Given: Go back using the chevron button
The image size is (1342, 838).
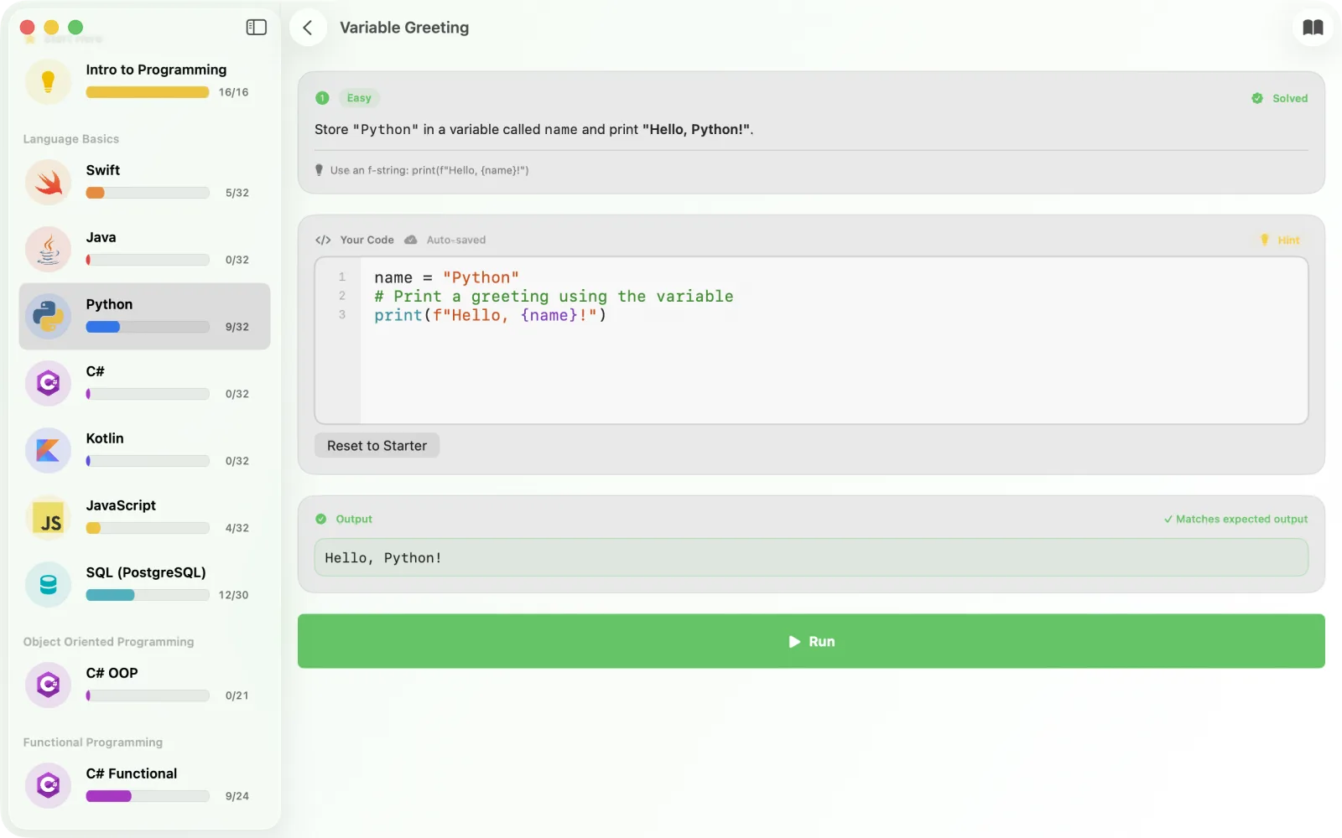Looking at the screenshot, I should click(x=308, y=28).
